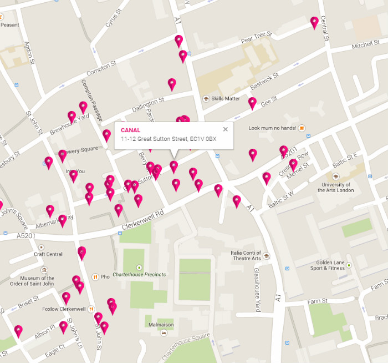Click the bus stop icon near Pear Tree St
Viewport: 388px width, 363px height.
click(190, 53)
